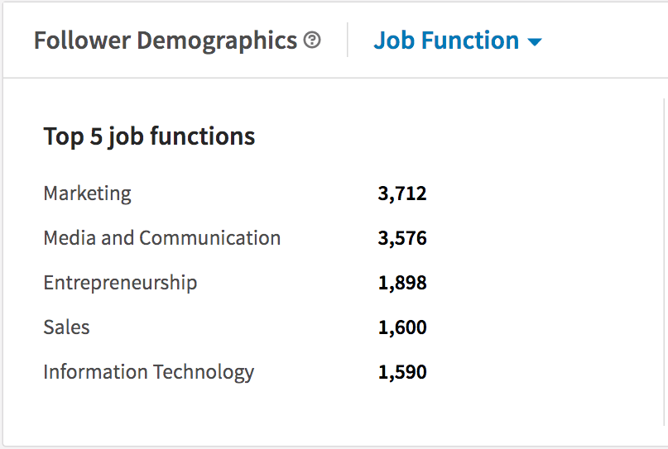Select the Sales job function label
Viewport: 668px width, 449px height.
click(66, 327)
